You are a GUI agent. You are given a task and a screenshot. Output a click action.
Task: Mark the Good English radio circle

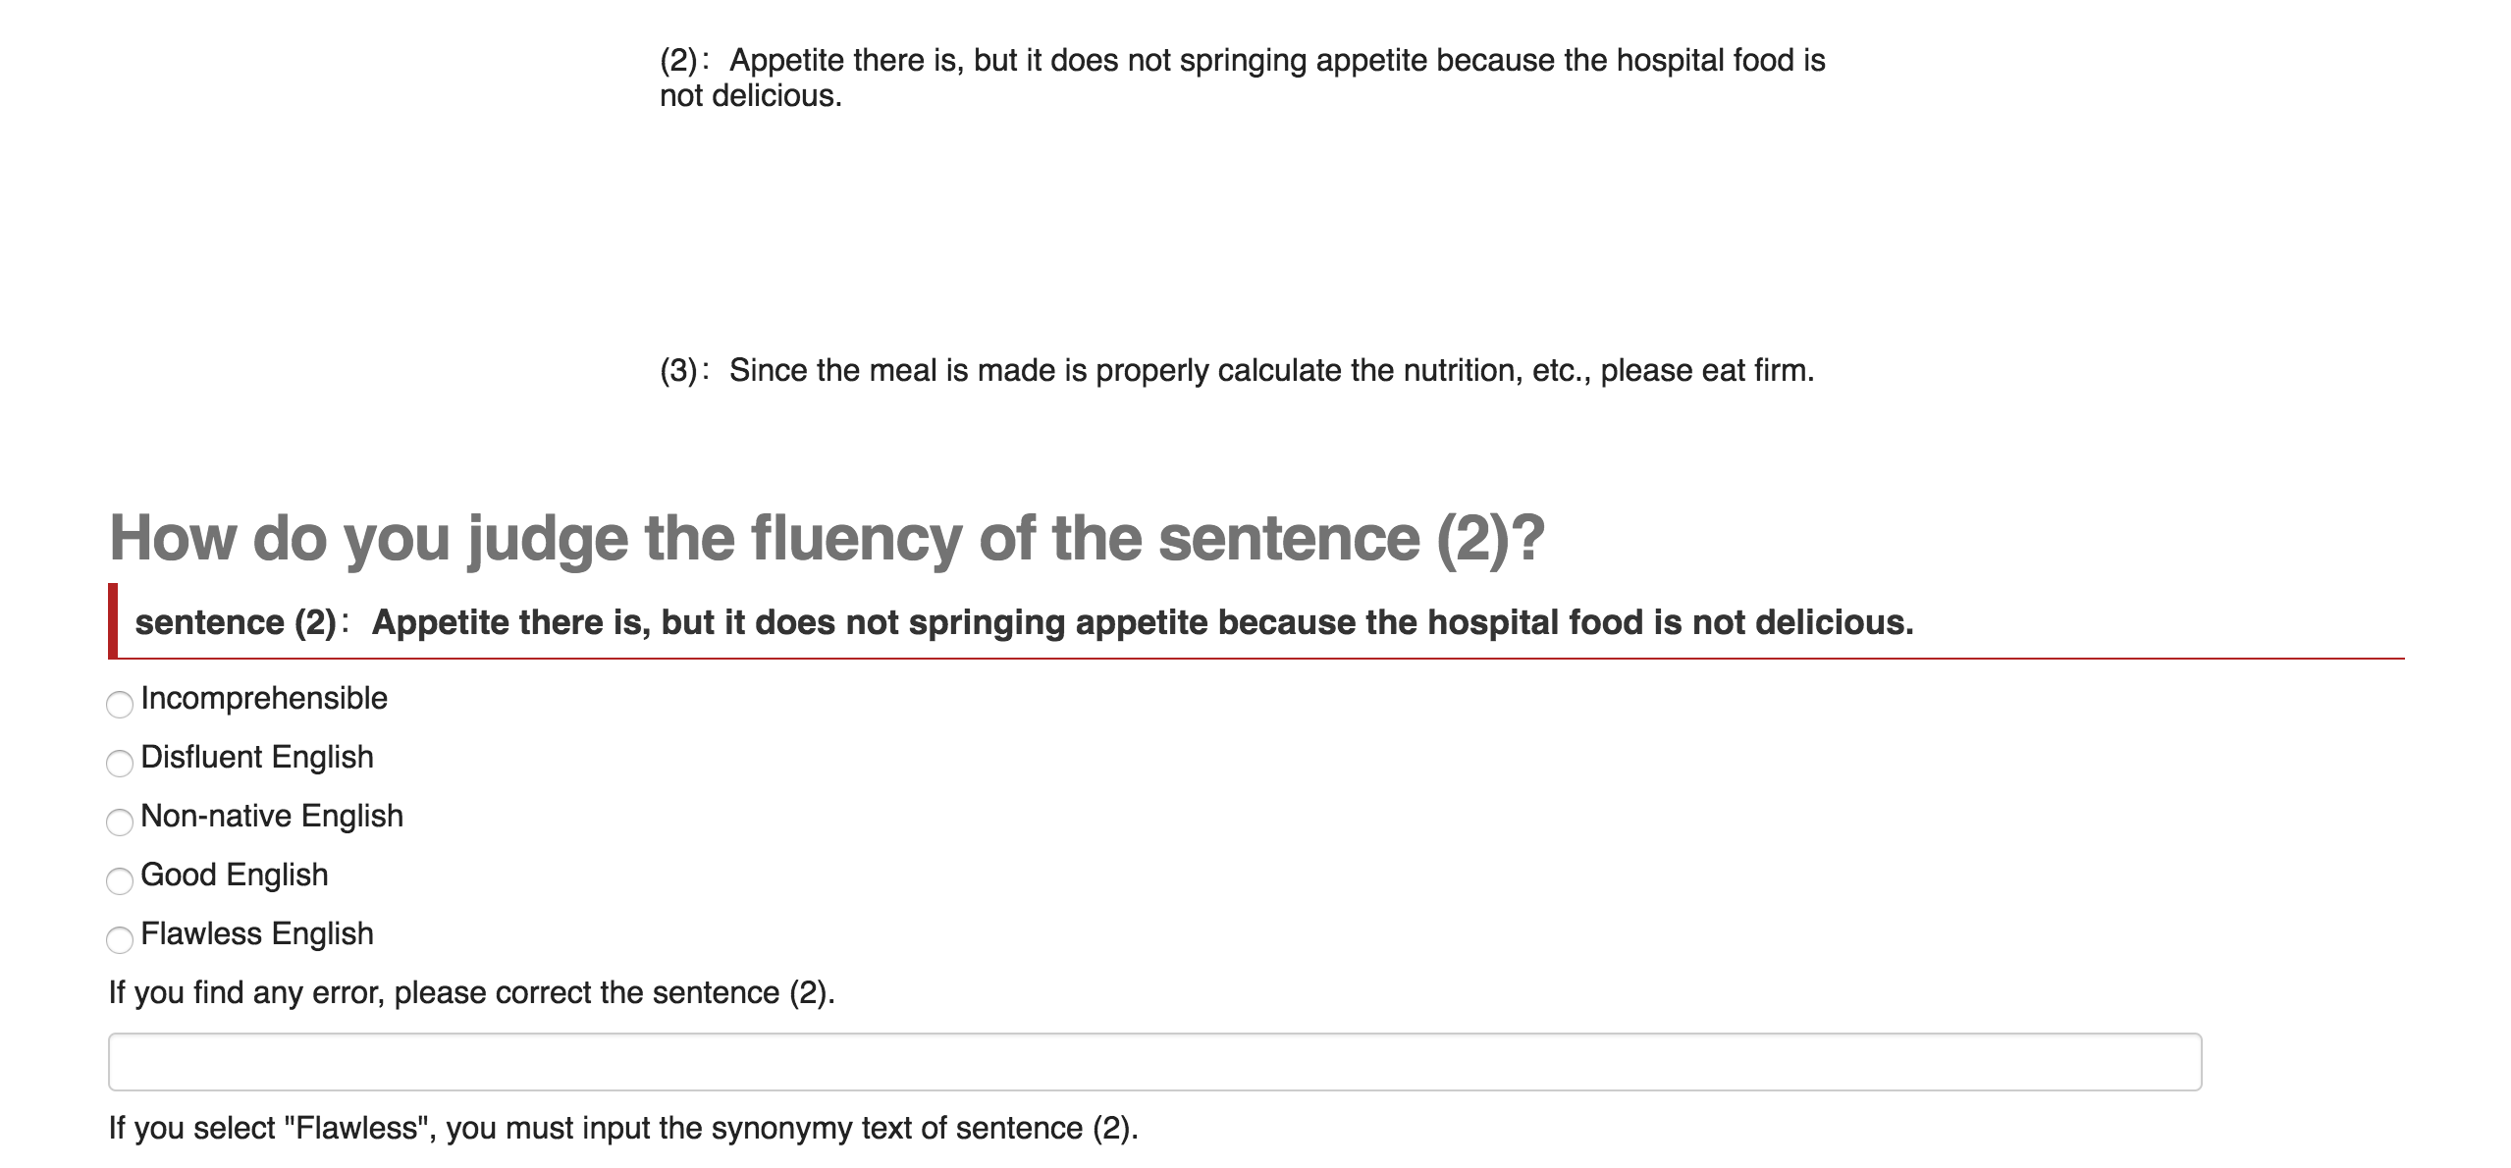119,880
